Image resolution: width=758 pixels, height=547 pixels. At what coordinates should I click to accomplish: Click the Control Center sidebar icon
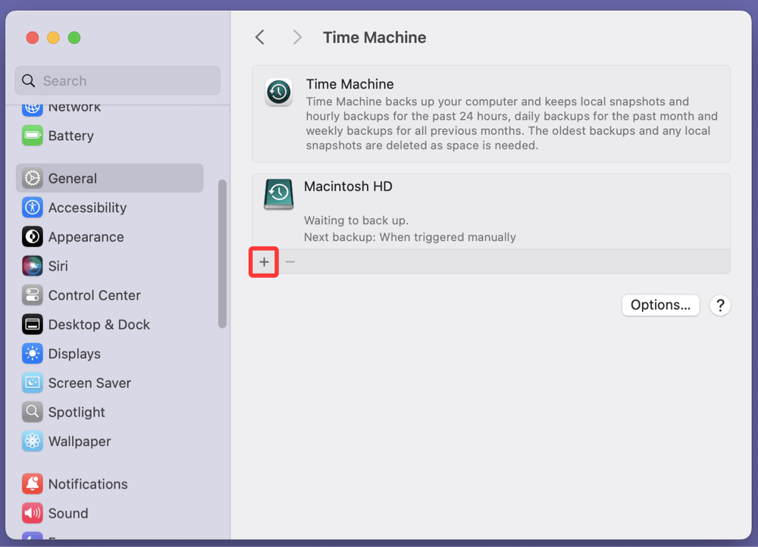point(33,295)
